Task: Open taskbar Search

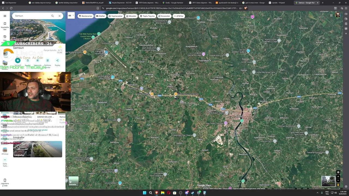Action: (151, 193)
